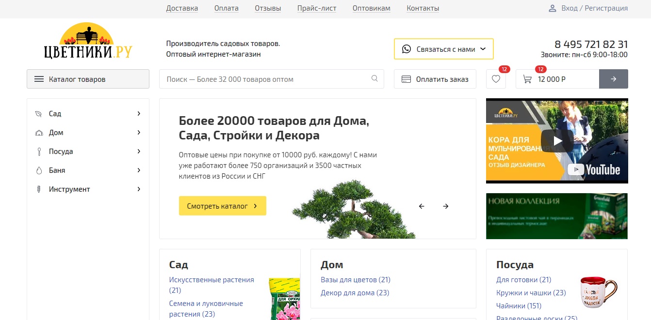Viewport: 651px width, 320px height.
Task: Open the wishlist heart icon
Action: click(x=496, y=79)
